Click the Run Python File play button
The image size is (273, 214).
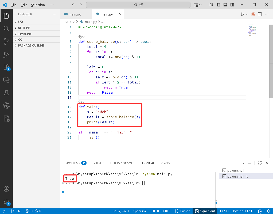pos(242,14)
